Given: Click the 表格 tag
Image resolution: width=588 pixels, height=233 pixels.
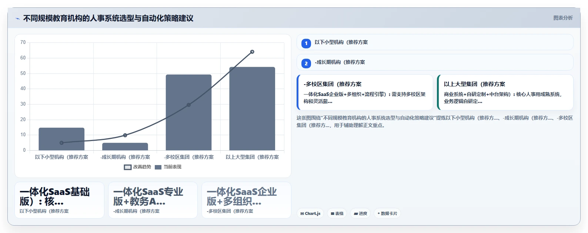Looking at the screenshot, I should [337, 213].
